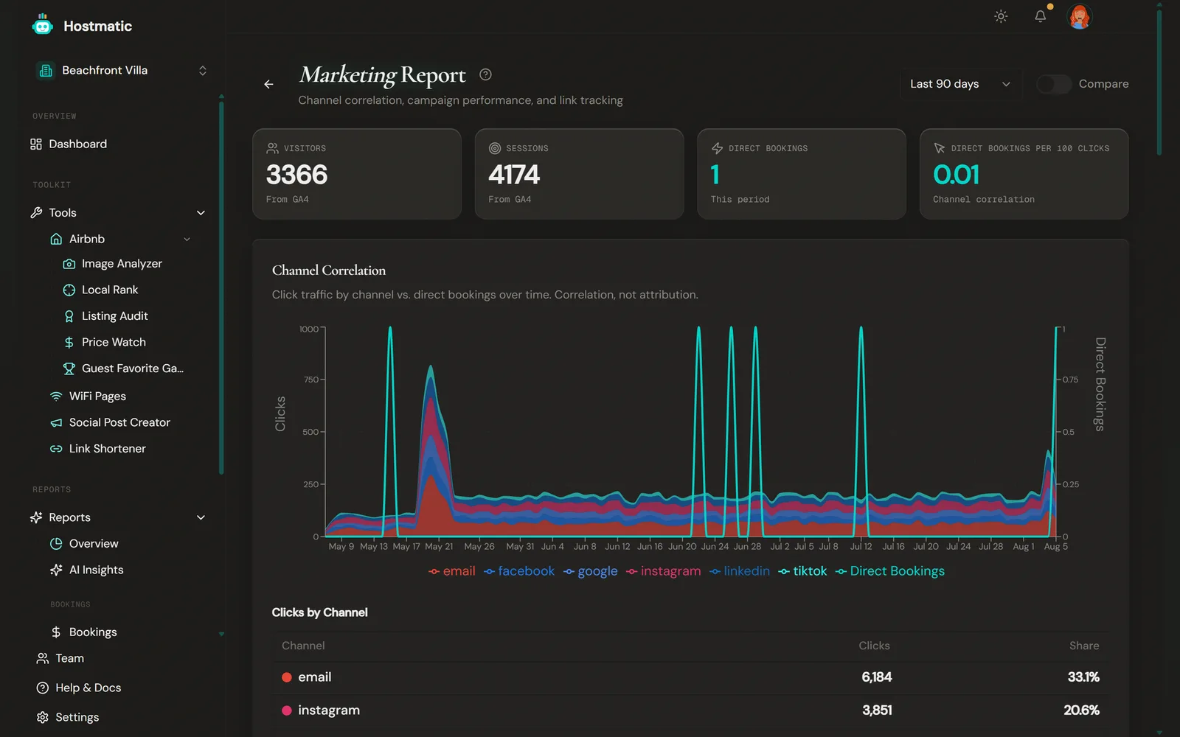Click the Direct Bookings stat card

pyautogui.click(x=802, y=174)
